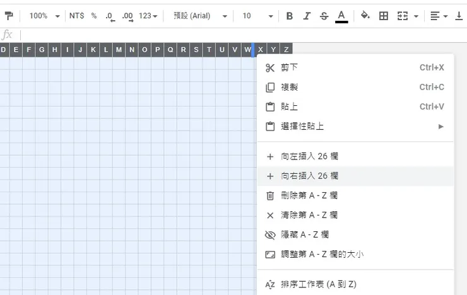Image resolution: width=467 pixels, height=295 pixels.
Task: Toggle italic formatting
Action: (307, 16)
